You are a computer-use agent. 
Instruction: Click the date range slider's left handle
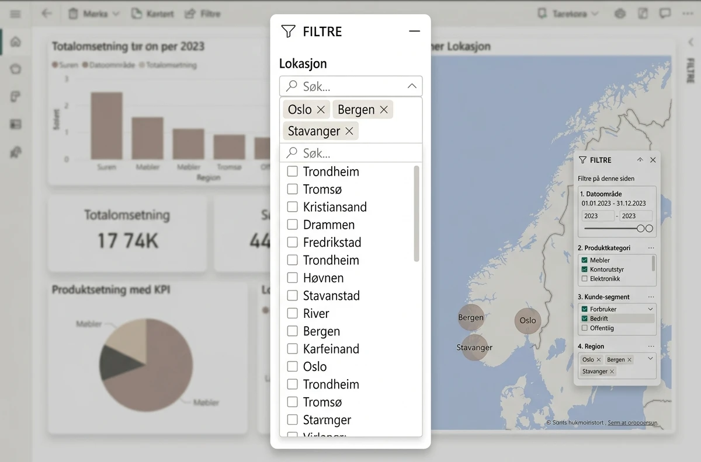pos(641,229)
